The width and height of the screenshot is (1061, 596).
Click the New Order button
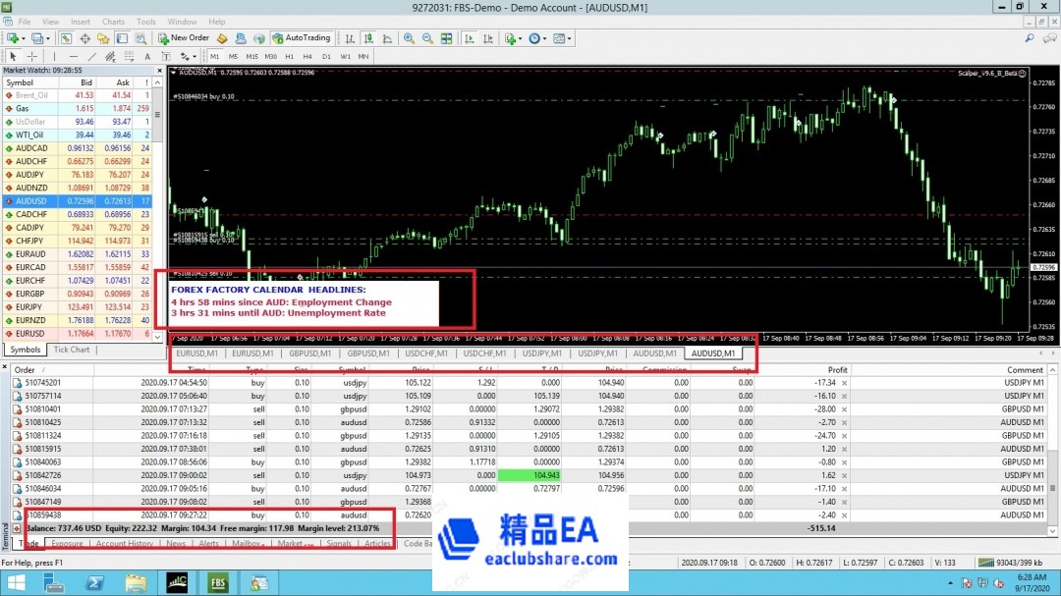click(x=184, y=38)
